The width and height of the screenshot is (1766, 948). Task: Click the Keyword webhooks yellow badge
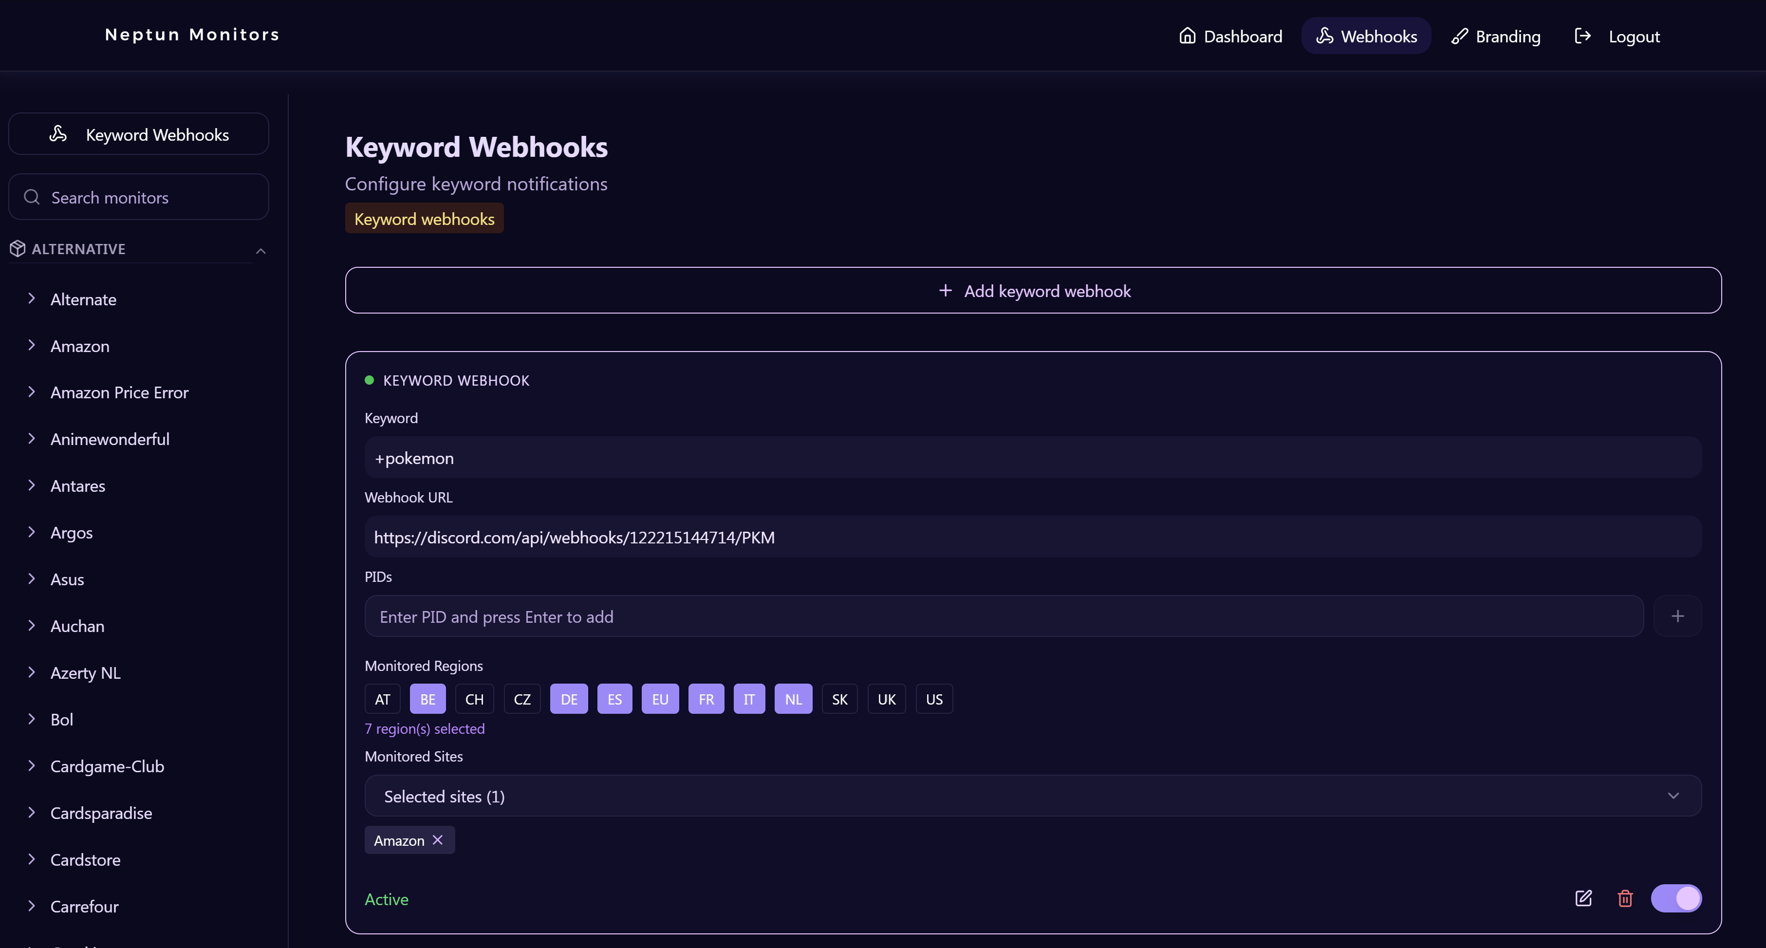[x=424, y=219]
